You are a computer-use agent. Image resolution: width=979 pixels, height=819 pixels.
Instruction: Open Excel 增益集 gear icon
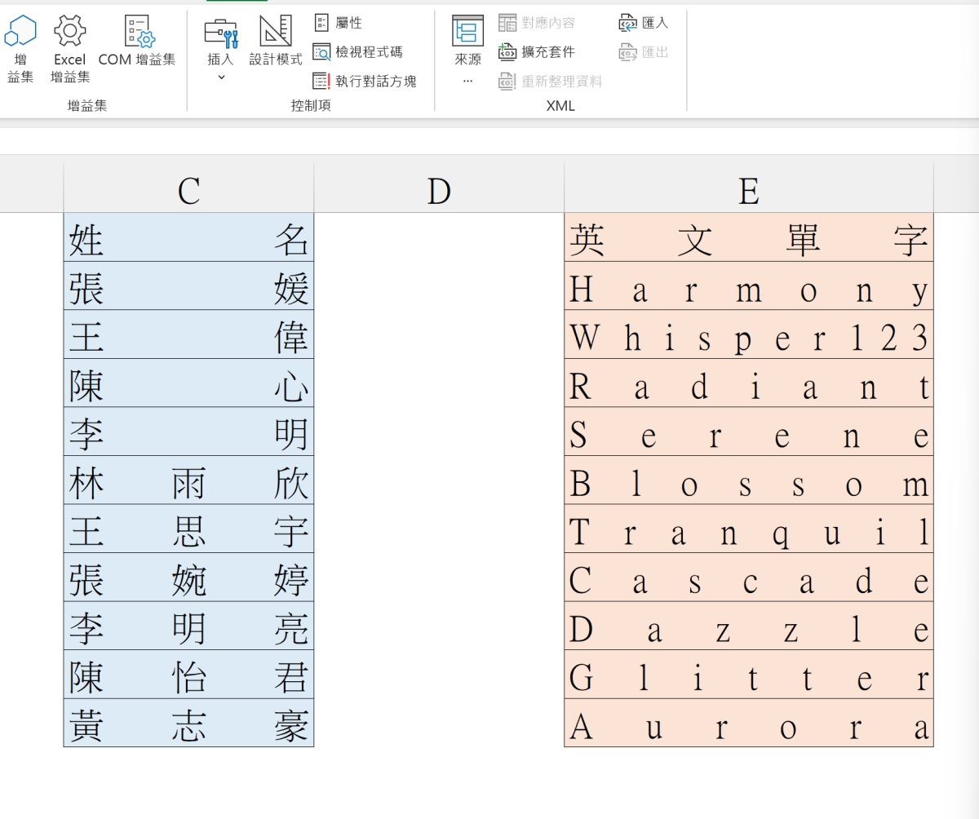(69, 33)
